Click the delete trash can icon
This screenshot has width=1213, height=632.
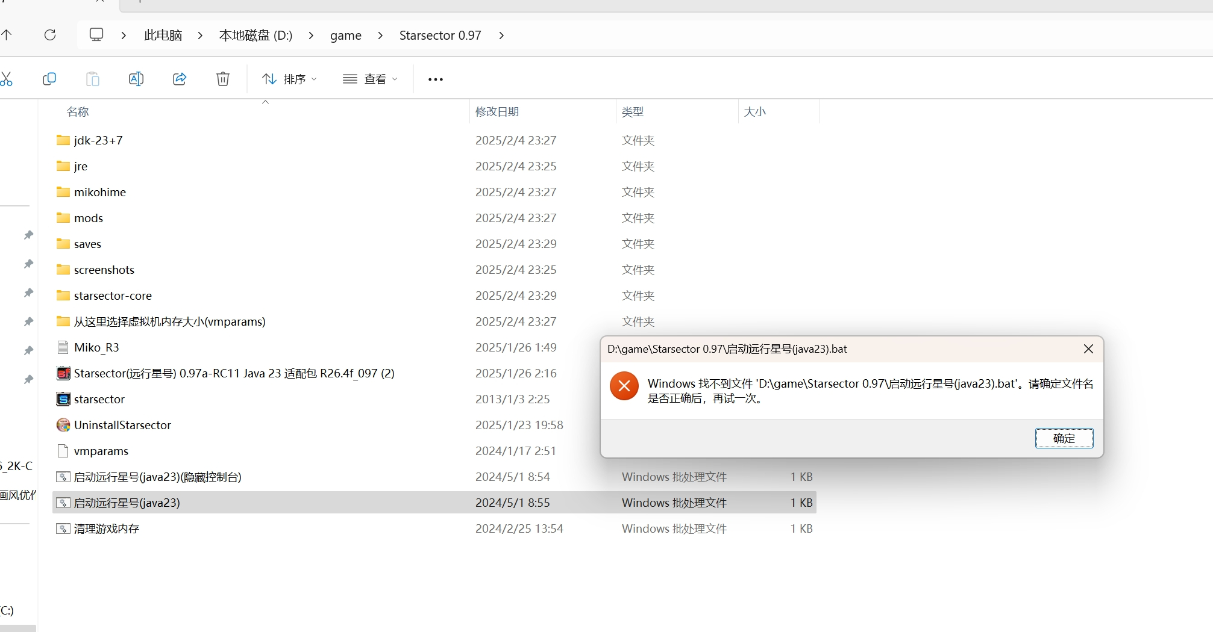pos(223,79)
